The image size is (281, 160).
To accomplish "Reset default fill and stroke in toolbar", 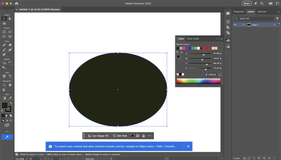I will pyautogui.click(x=3, y=111).
